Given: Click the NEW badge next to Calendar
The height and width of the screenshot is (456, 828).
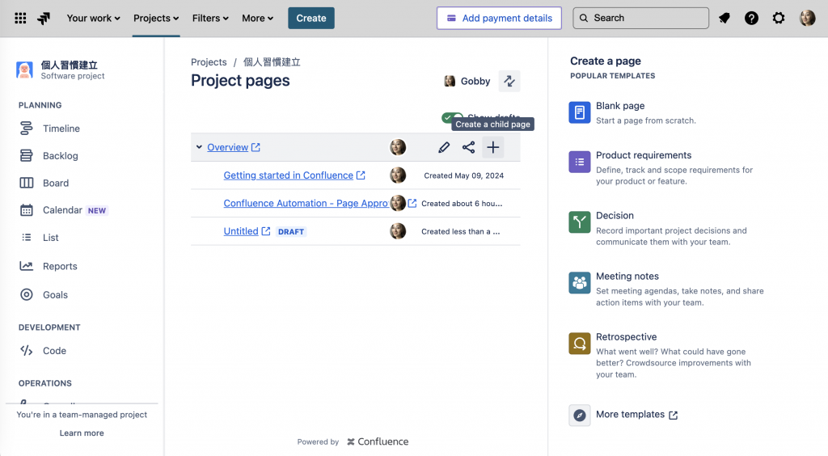Looking at the screenshot, I should (x=97, y=210).
